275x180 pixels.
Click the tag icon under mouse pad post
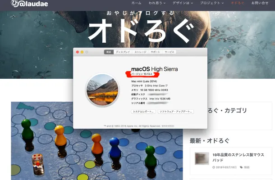[x=241, y=167]
